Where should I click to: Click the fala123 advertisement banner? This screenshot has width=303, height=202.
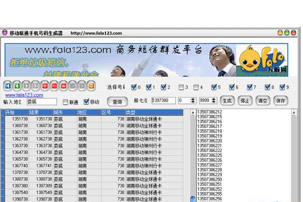click(146, 60)
